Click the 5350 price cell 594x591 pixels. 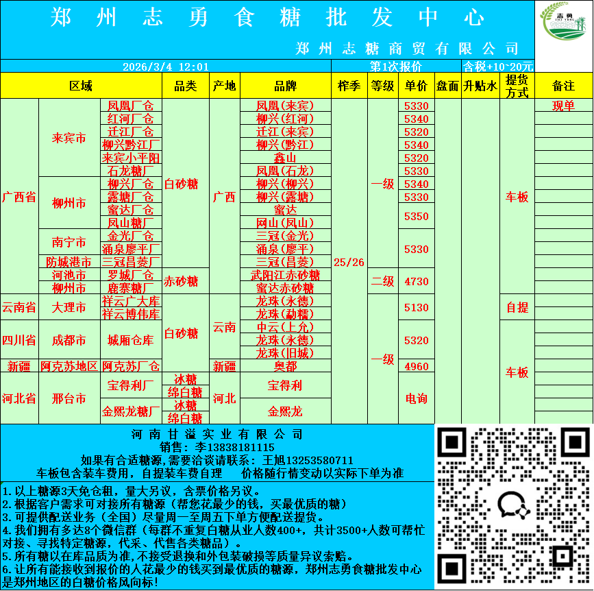[x=416, y=217]
